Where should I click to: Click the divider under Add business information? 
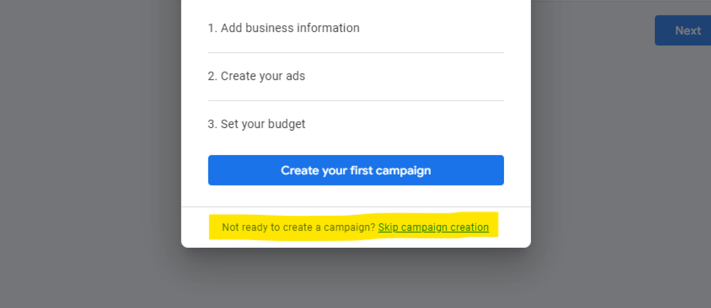click(x=355, y=53)
